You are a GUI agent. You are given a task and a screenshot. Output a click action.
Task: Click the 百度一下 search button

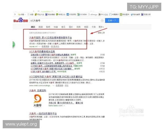(x=112, y=20)
